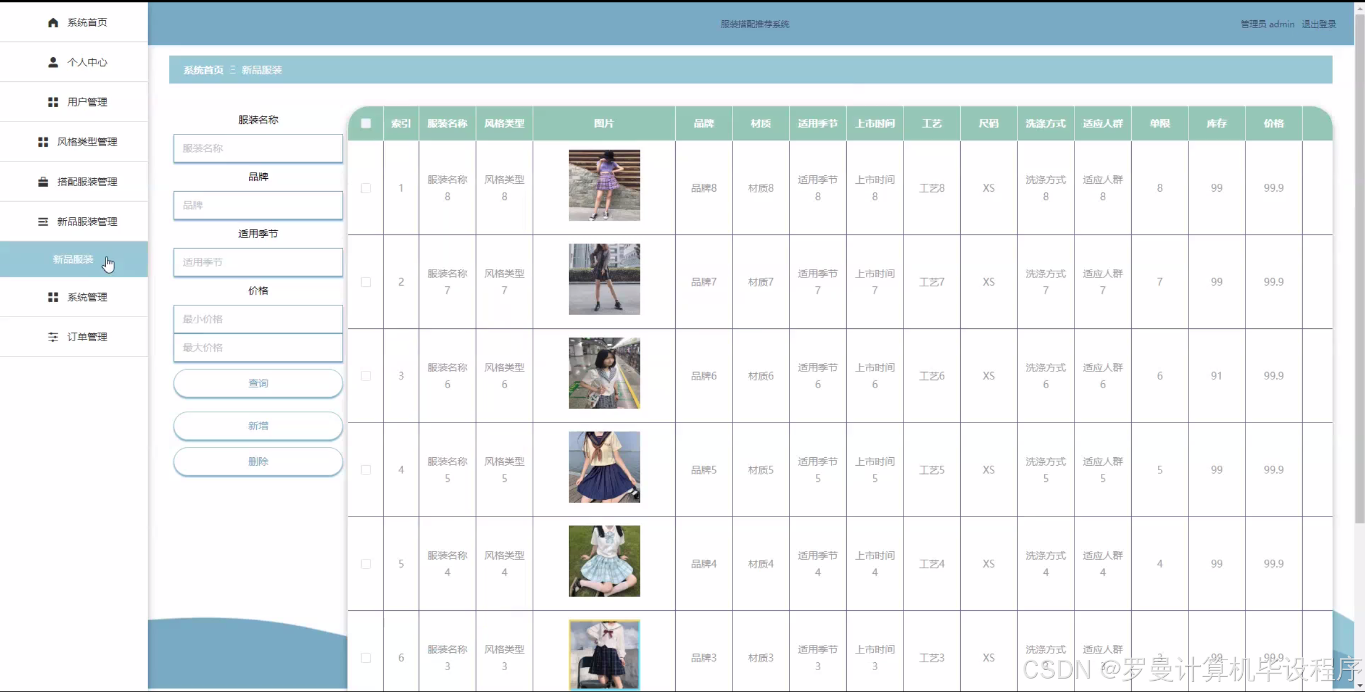Click the home icon beside 系统首页

[x=53, y=22]
